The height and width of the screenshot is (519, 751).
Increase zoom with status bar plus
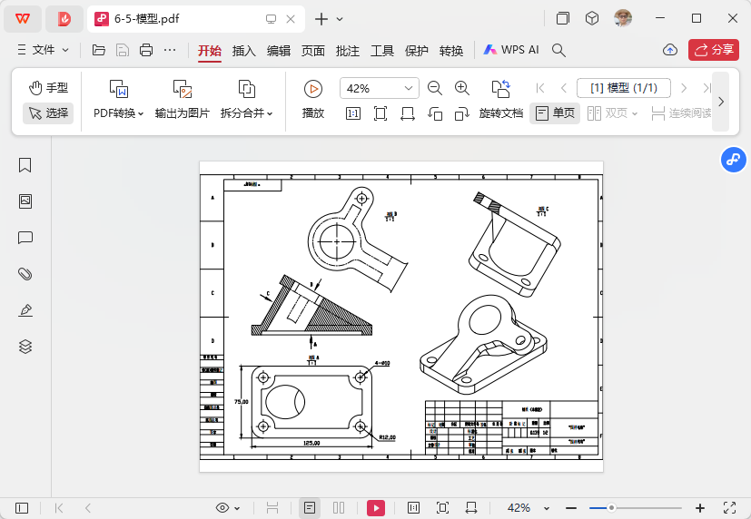coord(700,507)
